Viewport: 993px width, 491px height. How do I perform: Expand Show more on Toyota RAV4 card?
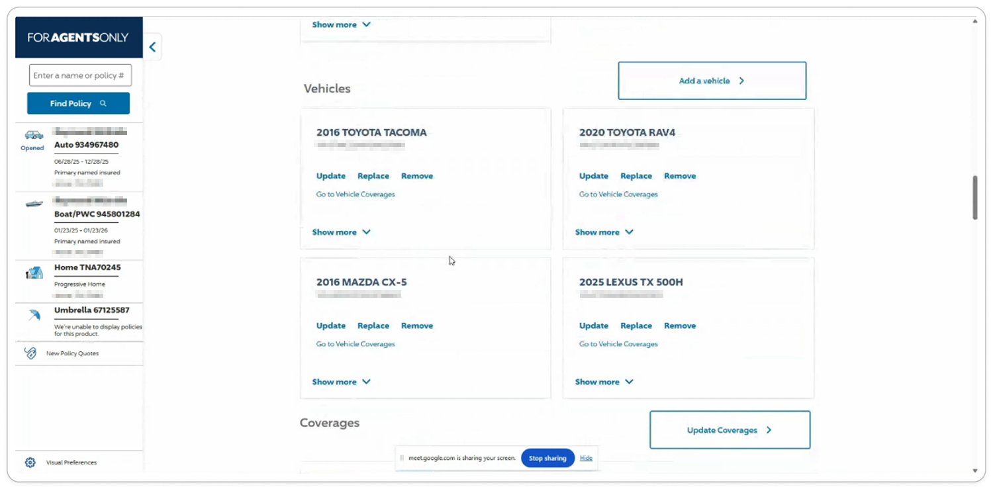(604, 232)
